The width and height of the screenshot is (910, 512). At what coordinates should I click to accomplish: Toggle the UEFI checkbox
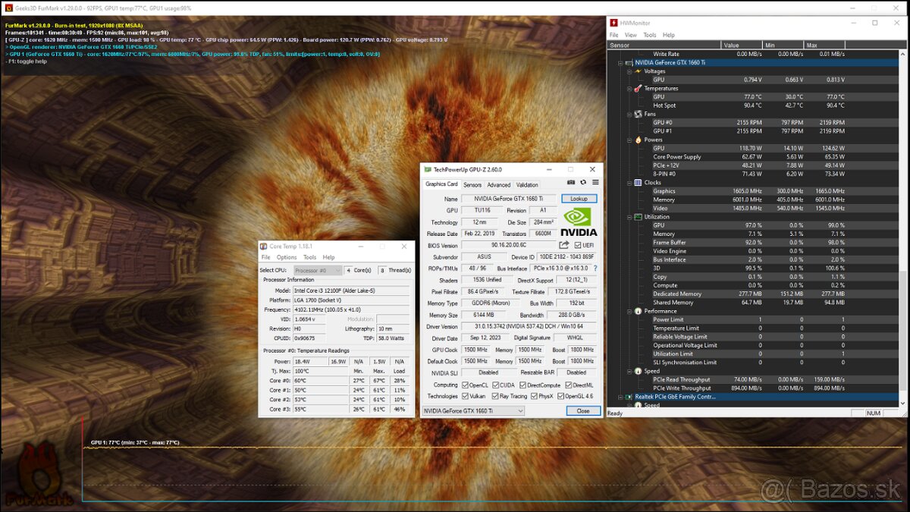tap(578, 245)
